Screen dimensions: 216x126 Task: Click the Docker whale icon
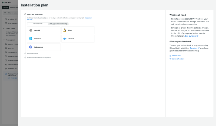point(65,38)
